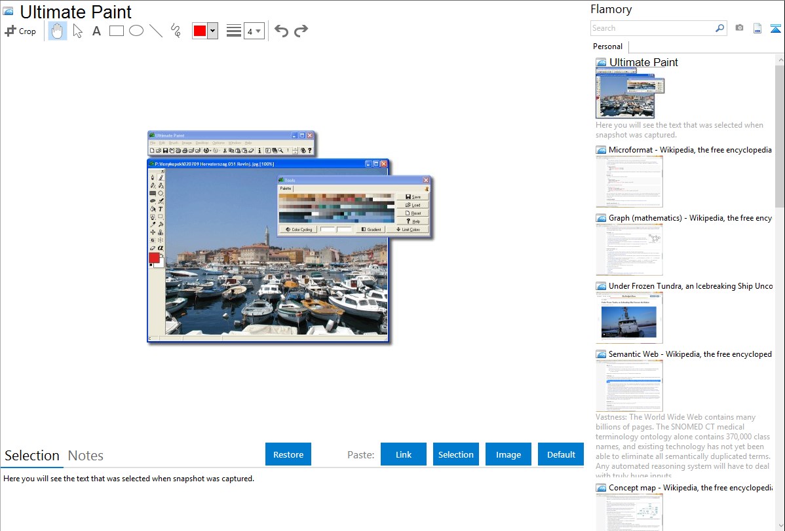
Task: Open Ultimate Paint snapshot title in sidebar
Action: point(643,63)
